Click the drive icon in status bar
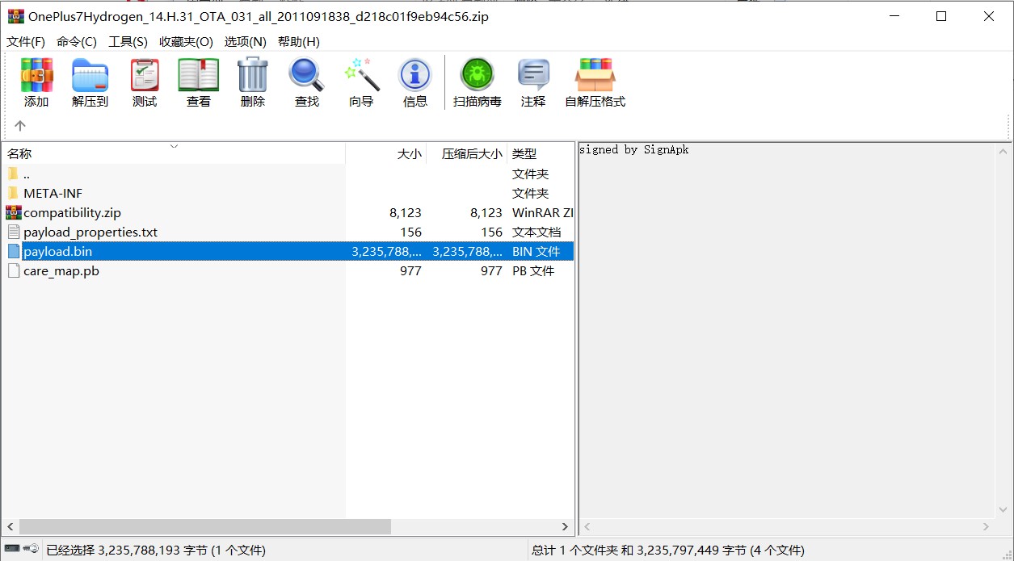This screenshot has width=1014, height=561. (11, 549)
